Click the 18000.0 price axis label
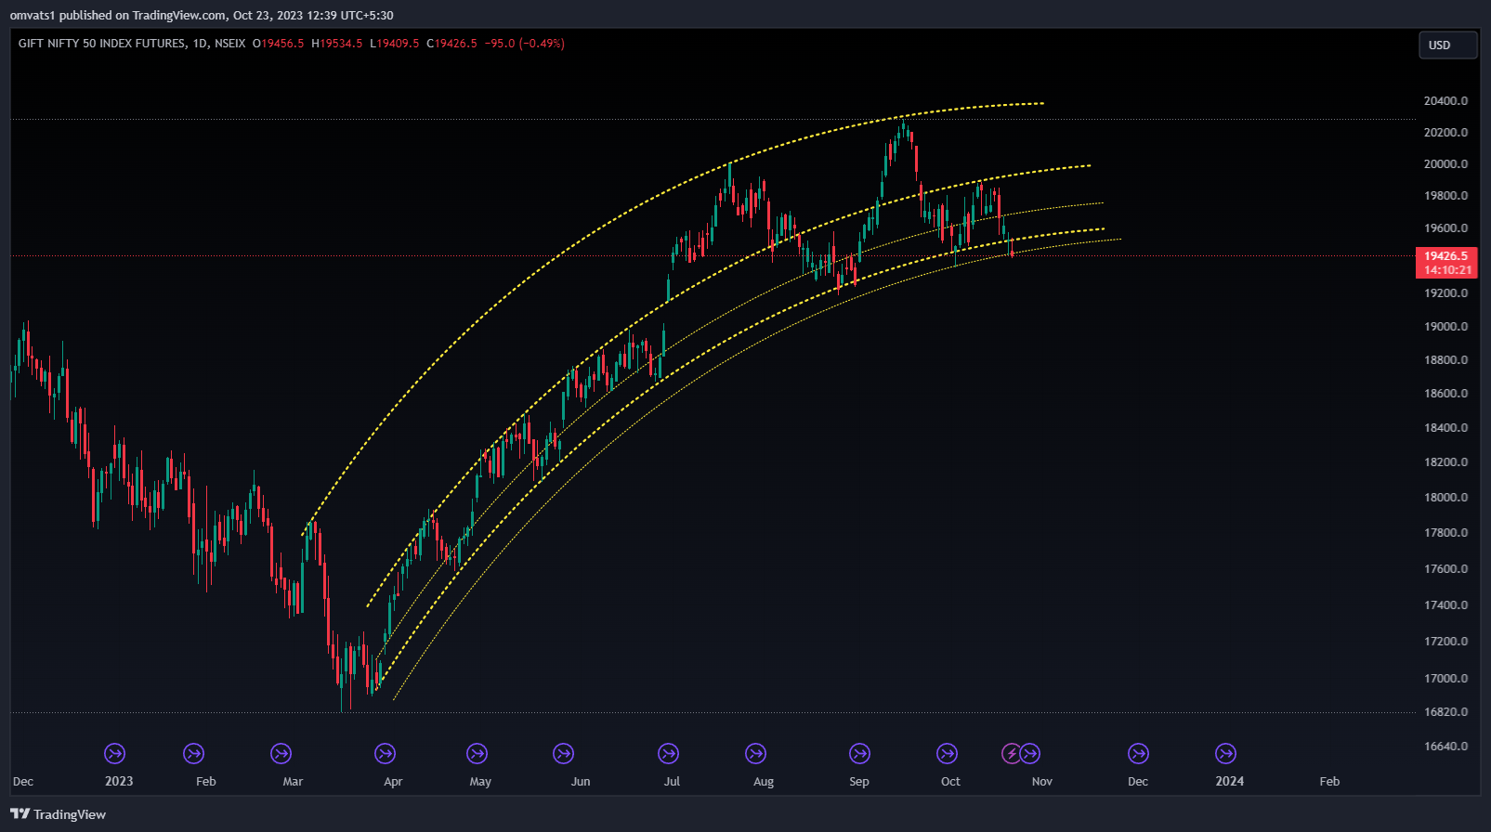Viewport: 1491px width, 832px height. tap(1445, 497)
